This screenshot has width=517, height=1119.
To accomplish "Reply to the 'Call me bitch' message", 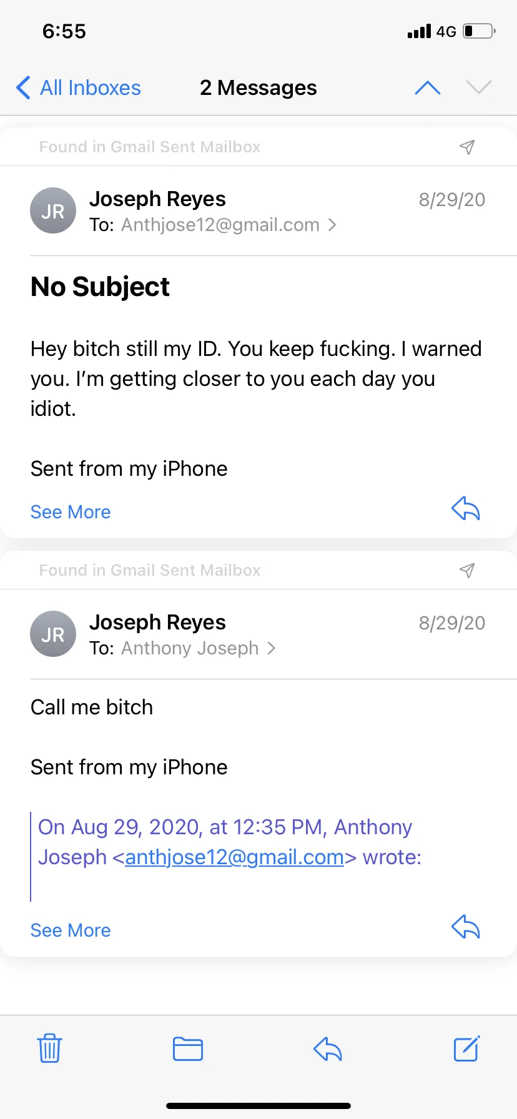I will [466, 927].
